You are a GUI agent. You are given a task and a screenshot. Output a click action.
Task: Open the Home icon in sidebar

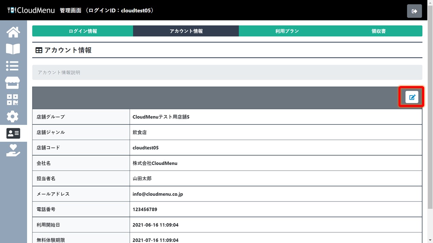(x=13, y=32)
